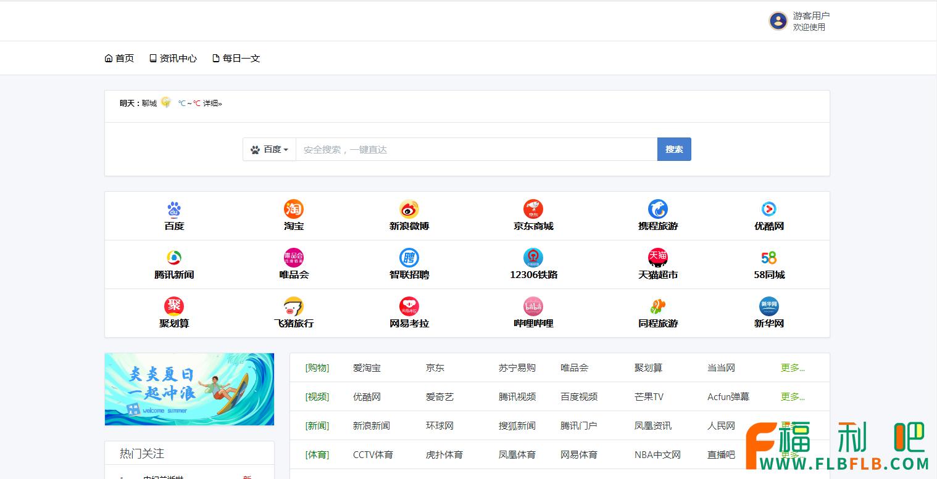Open the [购物] category label

tap(317, 368)
